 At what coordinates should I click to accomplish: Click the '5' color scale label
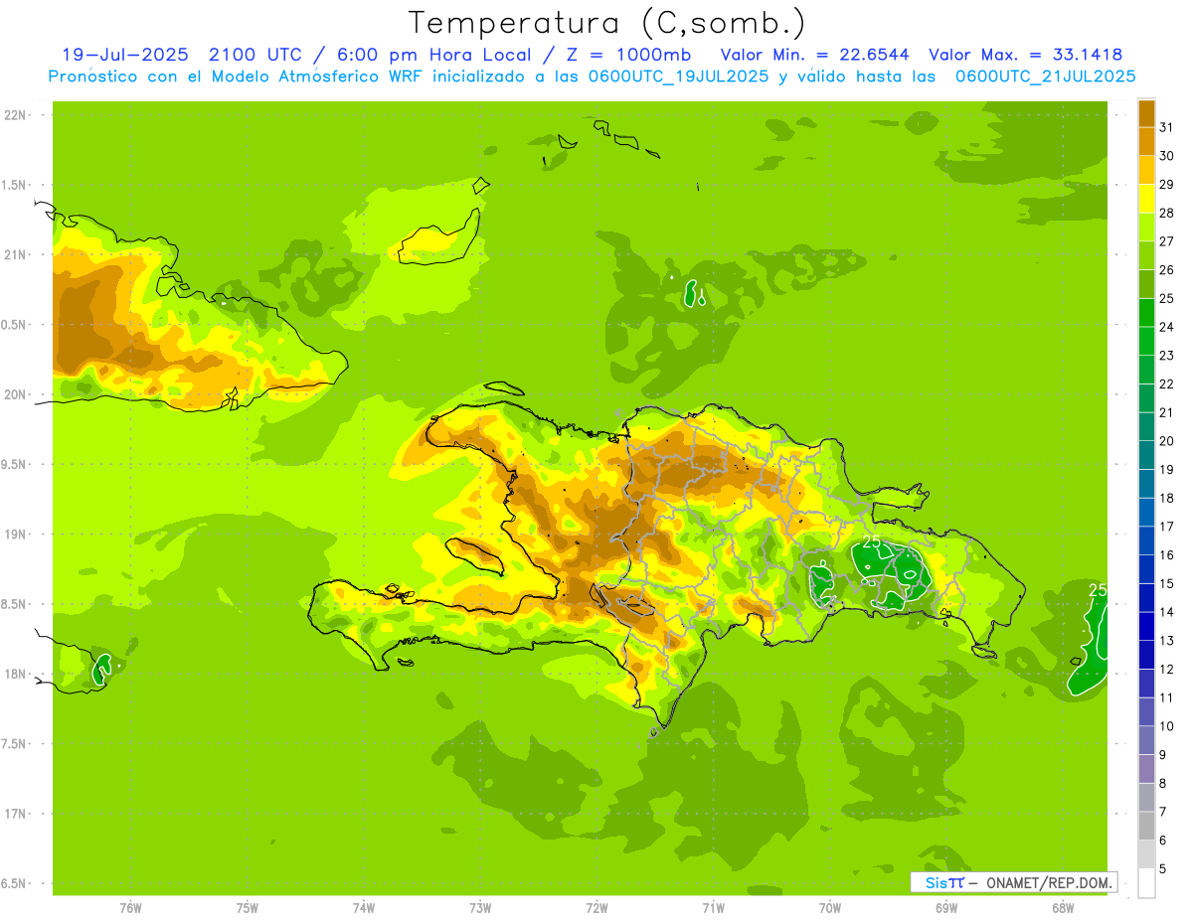[1163, 868]
